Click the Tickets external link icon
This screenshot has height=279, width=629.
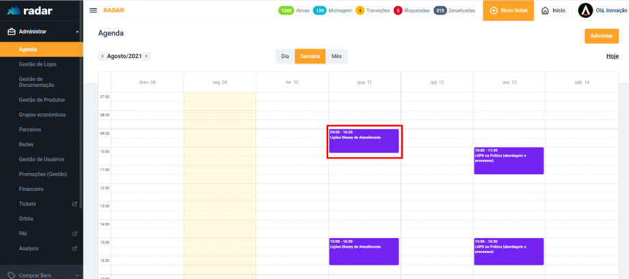[x=75, y=204]
